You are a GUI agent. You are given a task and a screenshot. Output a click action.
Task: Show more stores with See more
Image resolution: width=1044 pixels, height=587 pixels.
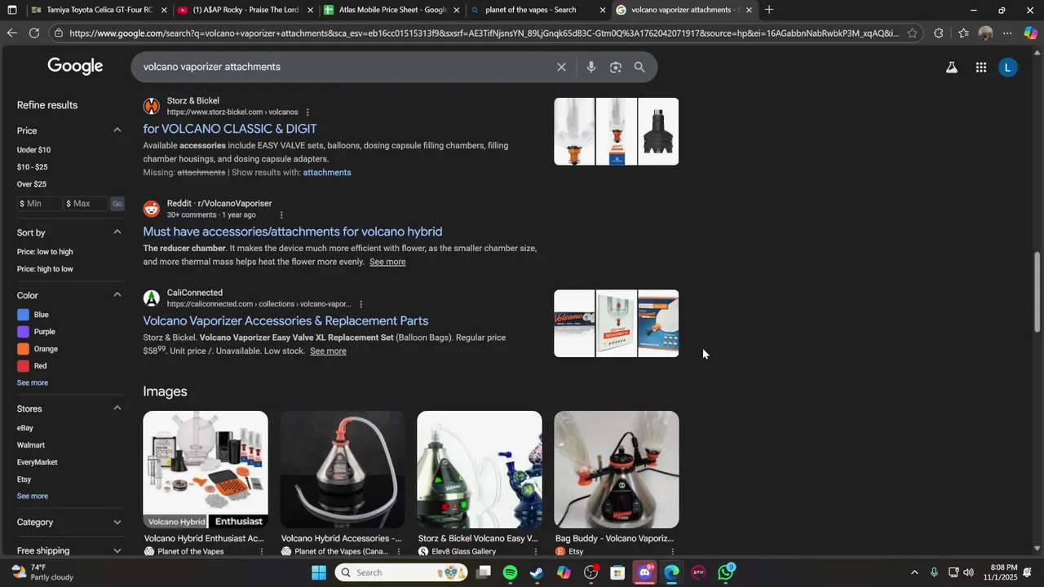(x=33, y=497)
